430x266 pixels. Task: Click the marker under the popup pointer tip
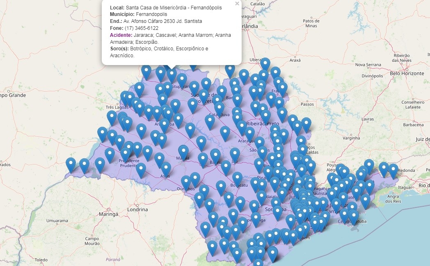point(172,75)
